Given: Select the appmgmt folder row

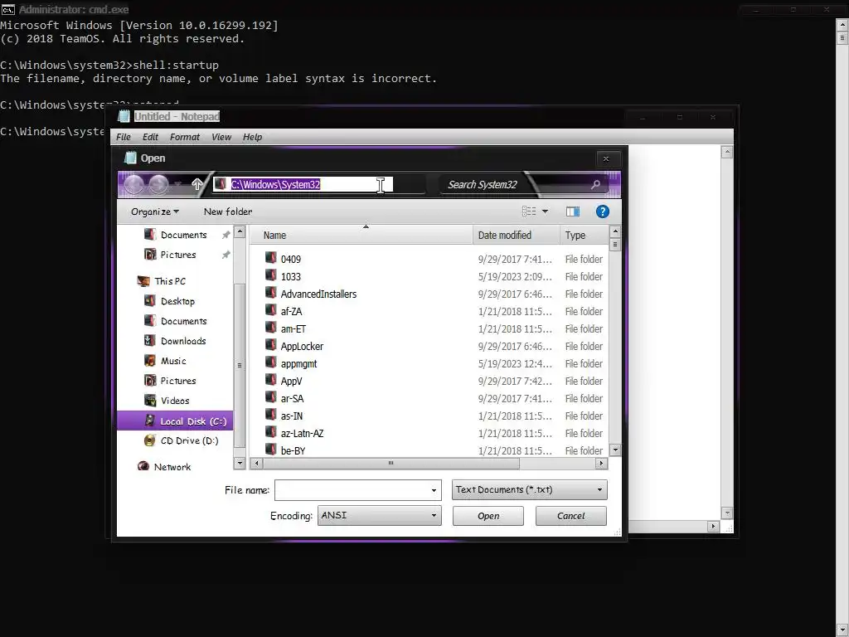Looking at the screenshot, I should click(x=433, y=363).
